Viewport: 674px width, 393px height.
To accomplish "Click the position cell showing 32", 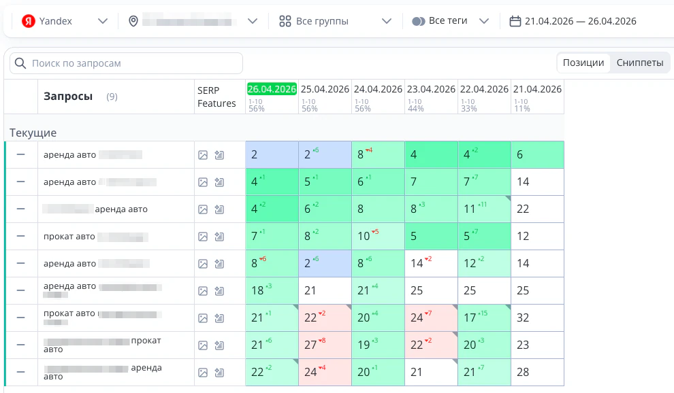I will pyautogui.click(x=537, y=318).
